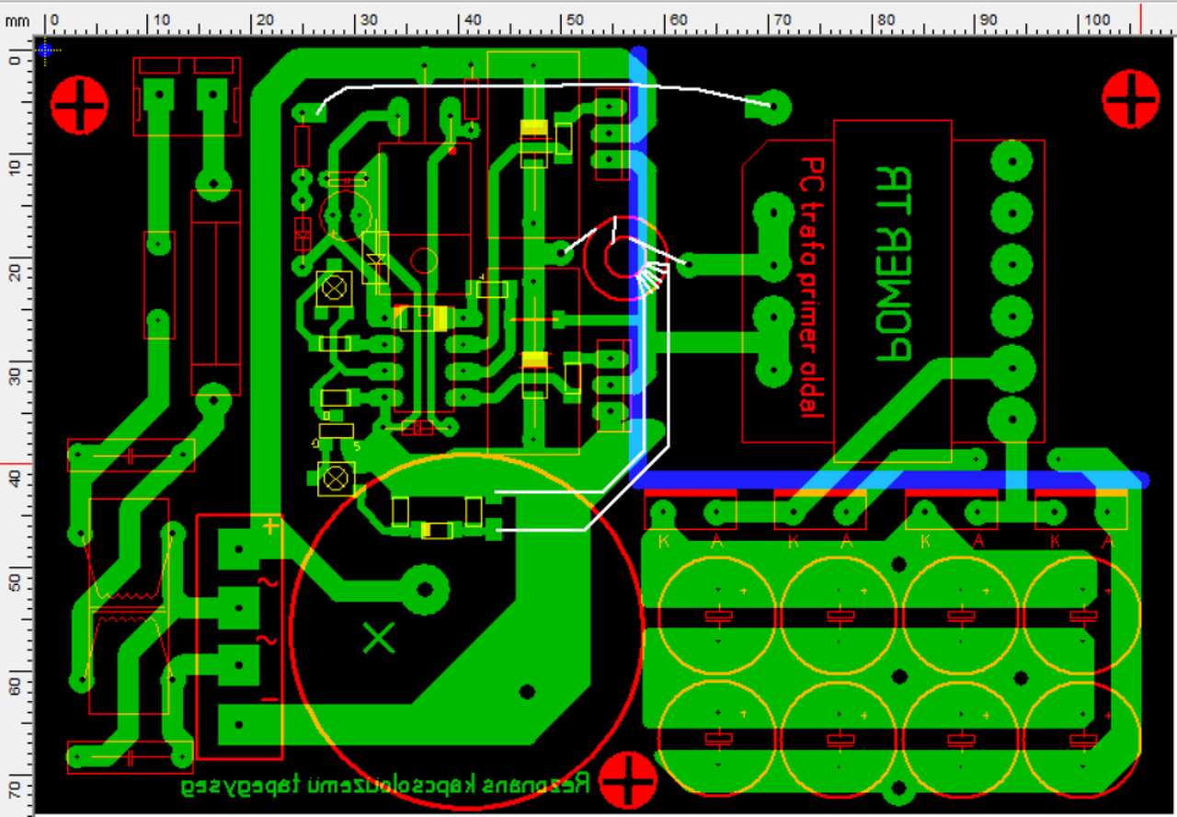Select the upper yellow trimmer potentiometer symbol
1177x817 pixels.
[334, 289]
